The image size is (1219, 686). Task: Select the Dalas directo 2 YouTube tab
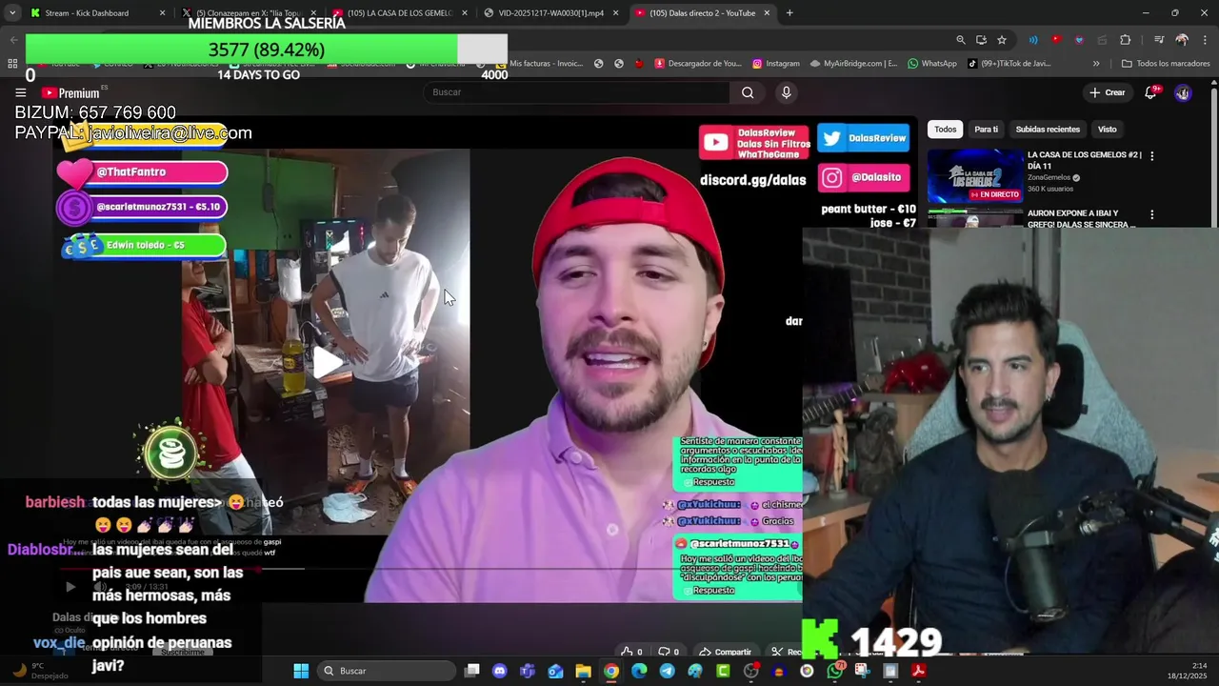pos(702,13)
